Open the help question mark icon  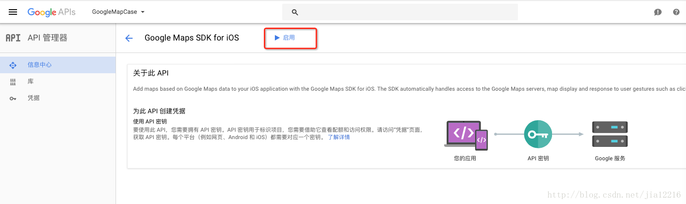pyautogui.click(x=676, y=12)
